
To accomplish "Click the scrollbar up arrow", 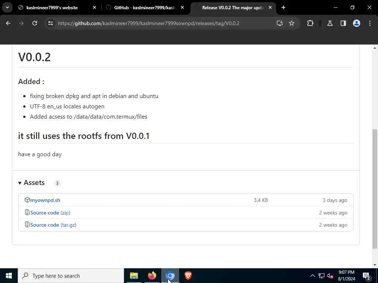I will tap(375, 48).
